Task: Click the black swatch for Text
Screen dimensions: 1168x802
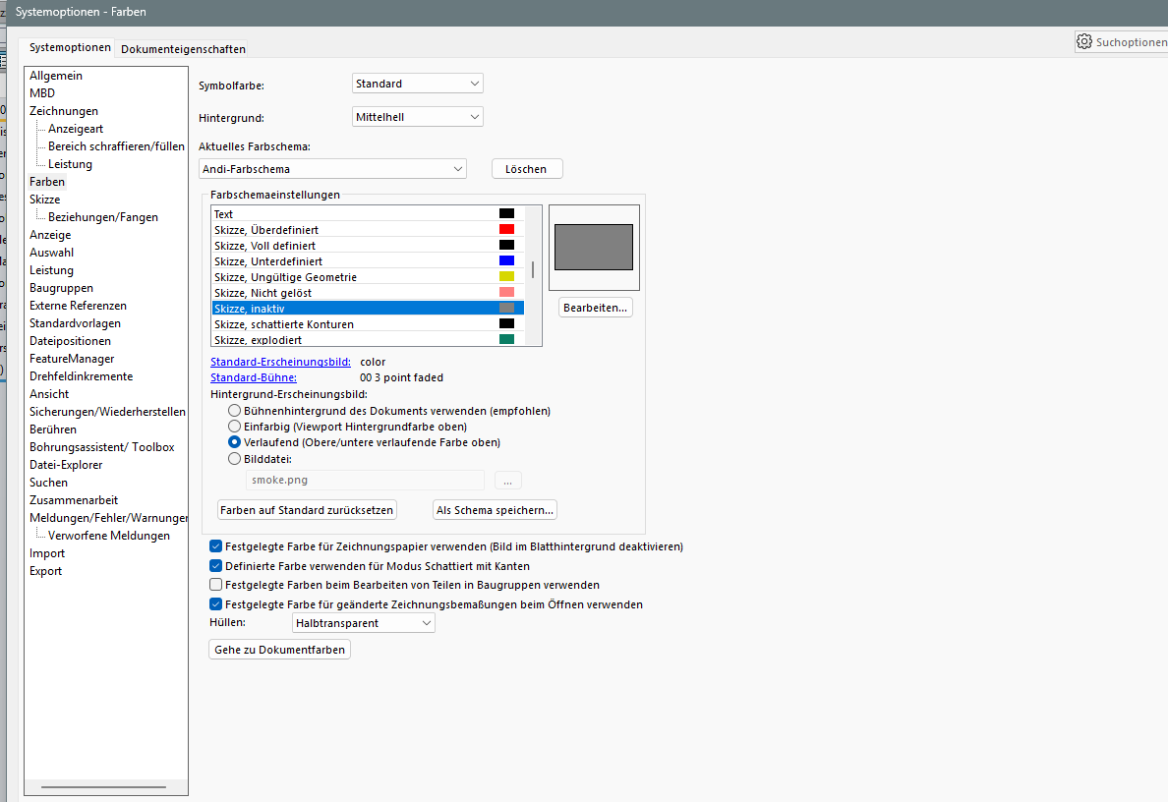Action: (x=506, y=213)
